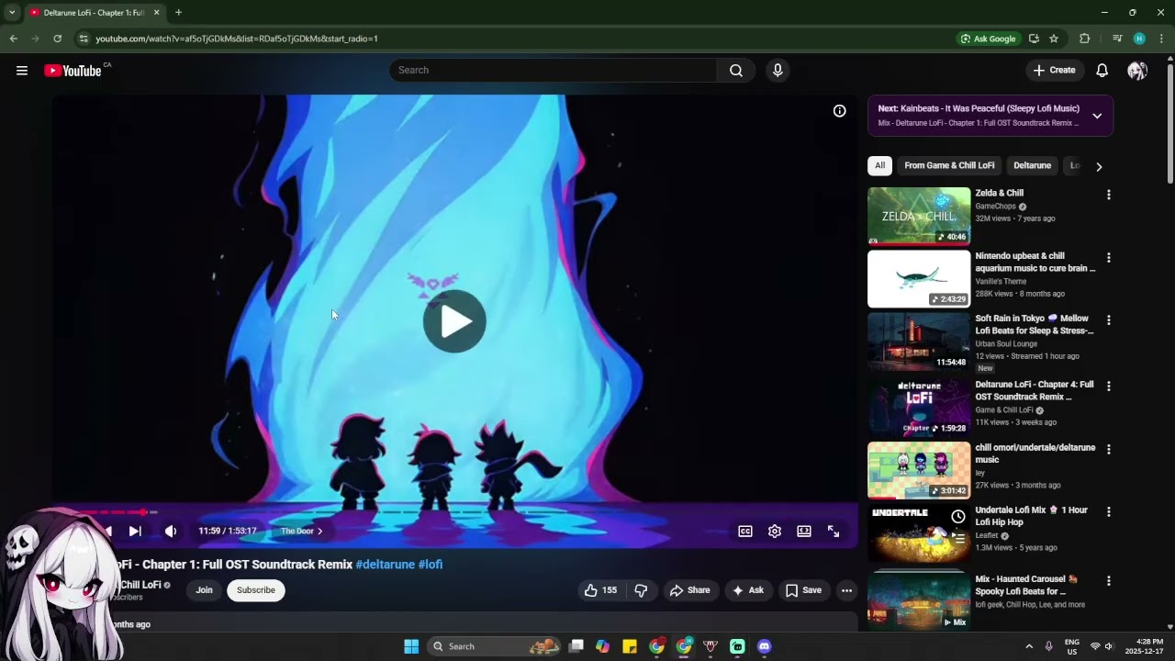Mute the video volume

coord(171,532)
